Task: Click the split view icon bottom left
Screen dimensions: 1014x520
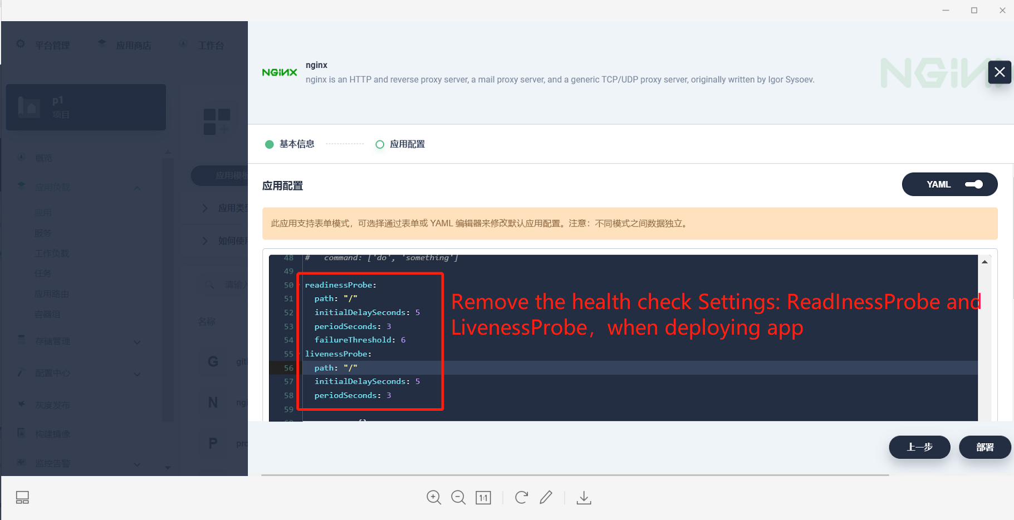Action: pyautogui.click(x=22, y=497)
